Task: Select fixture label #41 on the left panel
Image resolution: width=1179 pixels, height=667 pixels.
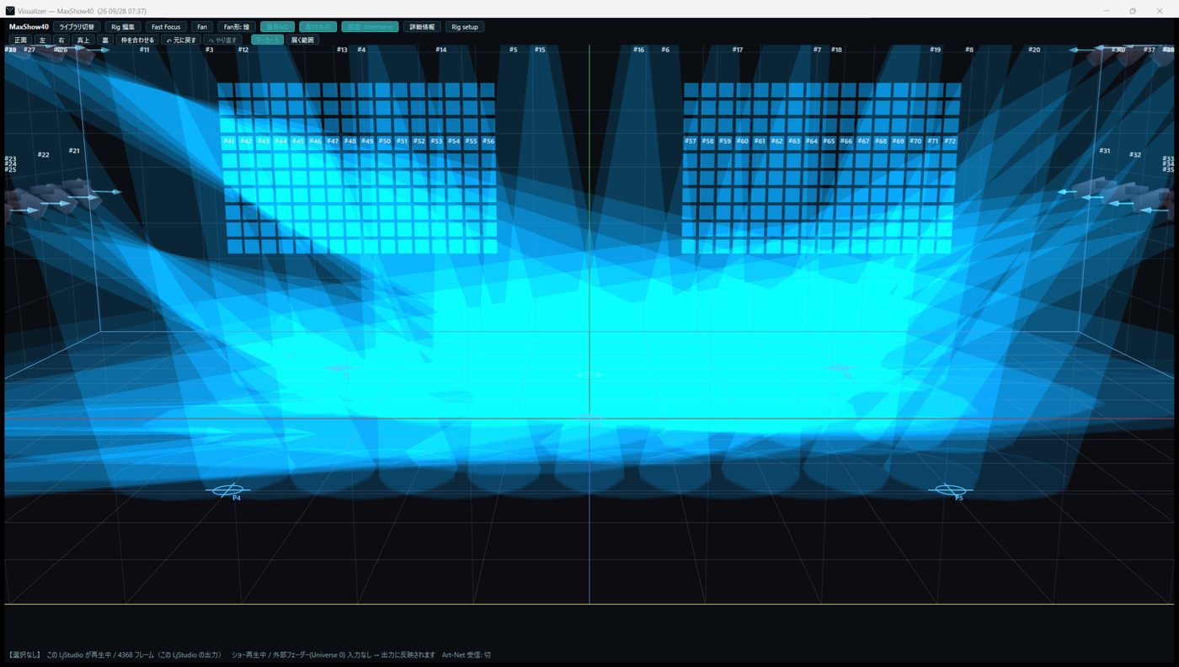Action: click(x=228, y=141)
